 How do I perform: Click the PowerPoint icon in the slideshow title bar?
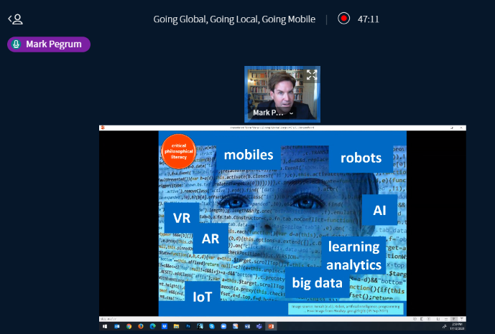click(103, 128)
